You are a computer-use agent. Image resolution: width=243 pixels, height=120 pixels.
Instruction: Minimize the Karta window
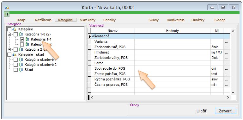212,7
